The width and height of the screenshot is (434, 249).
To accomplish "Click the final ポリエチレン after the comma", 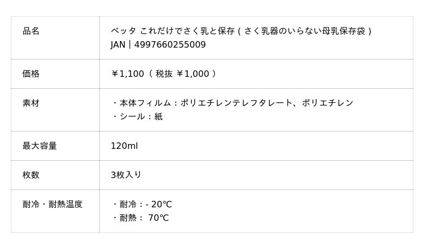I will 327,103.
